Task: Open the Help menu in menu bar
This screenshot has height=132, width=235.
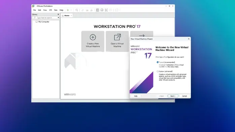Action: 62,10
